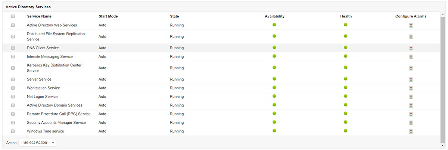Screen dimensions: 448x150
Task: Click the State column header
Action: coord(174,16)
